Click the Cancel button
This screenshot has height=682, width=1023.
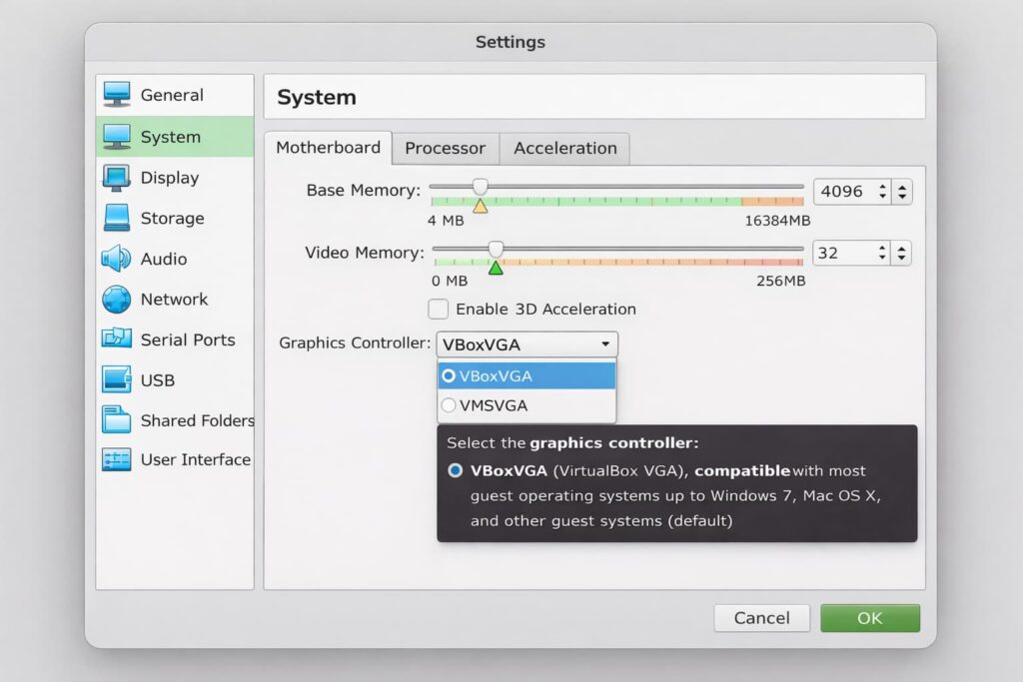tap(761, 618)
